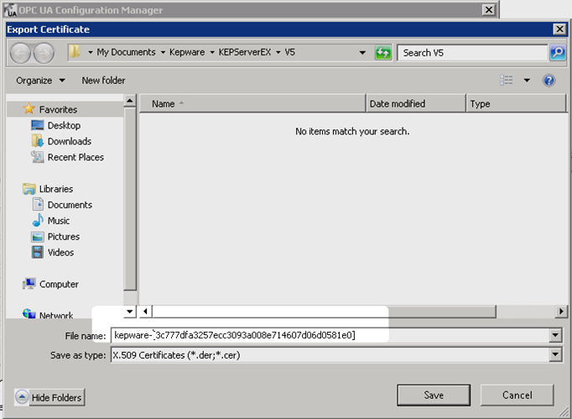Select Libraries in the navigation pane

pyautogui.click(x=56, y=189)
